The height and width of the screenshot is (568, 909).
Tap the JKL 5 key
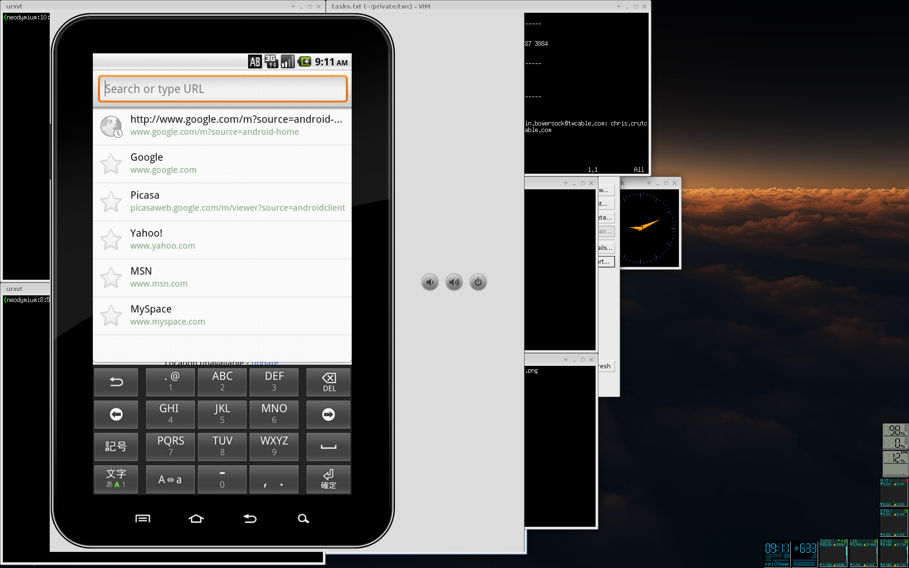[222, 415]
